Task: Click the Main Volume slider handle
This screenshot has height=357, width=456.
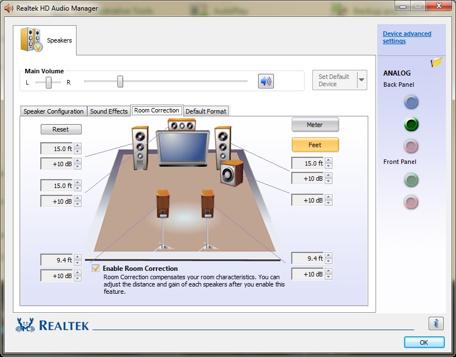Action: pyautogui.click(x=120, y=82)
